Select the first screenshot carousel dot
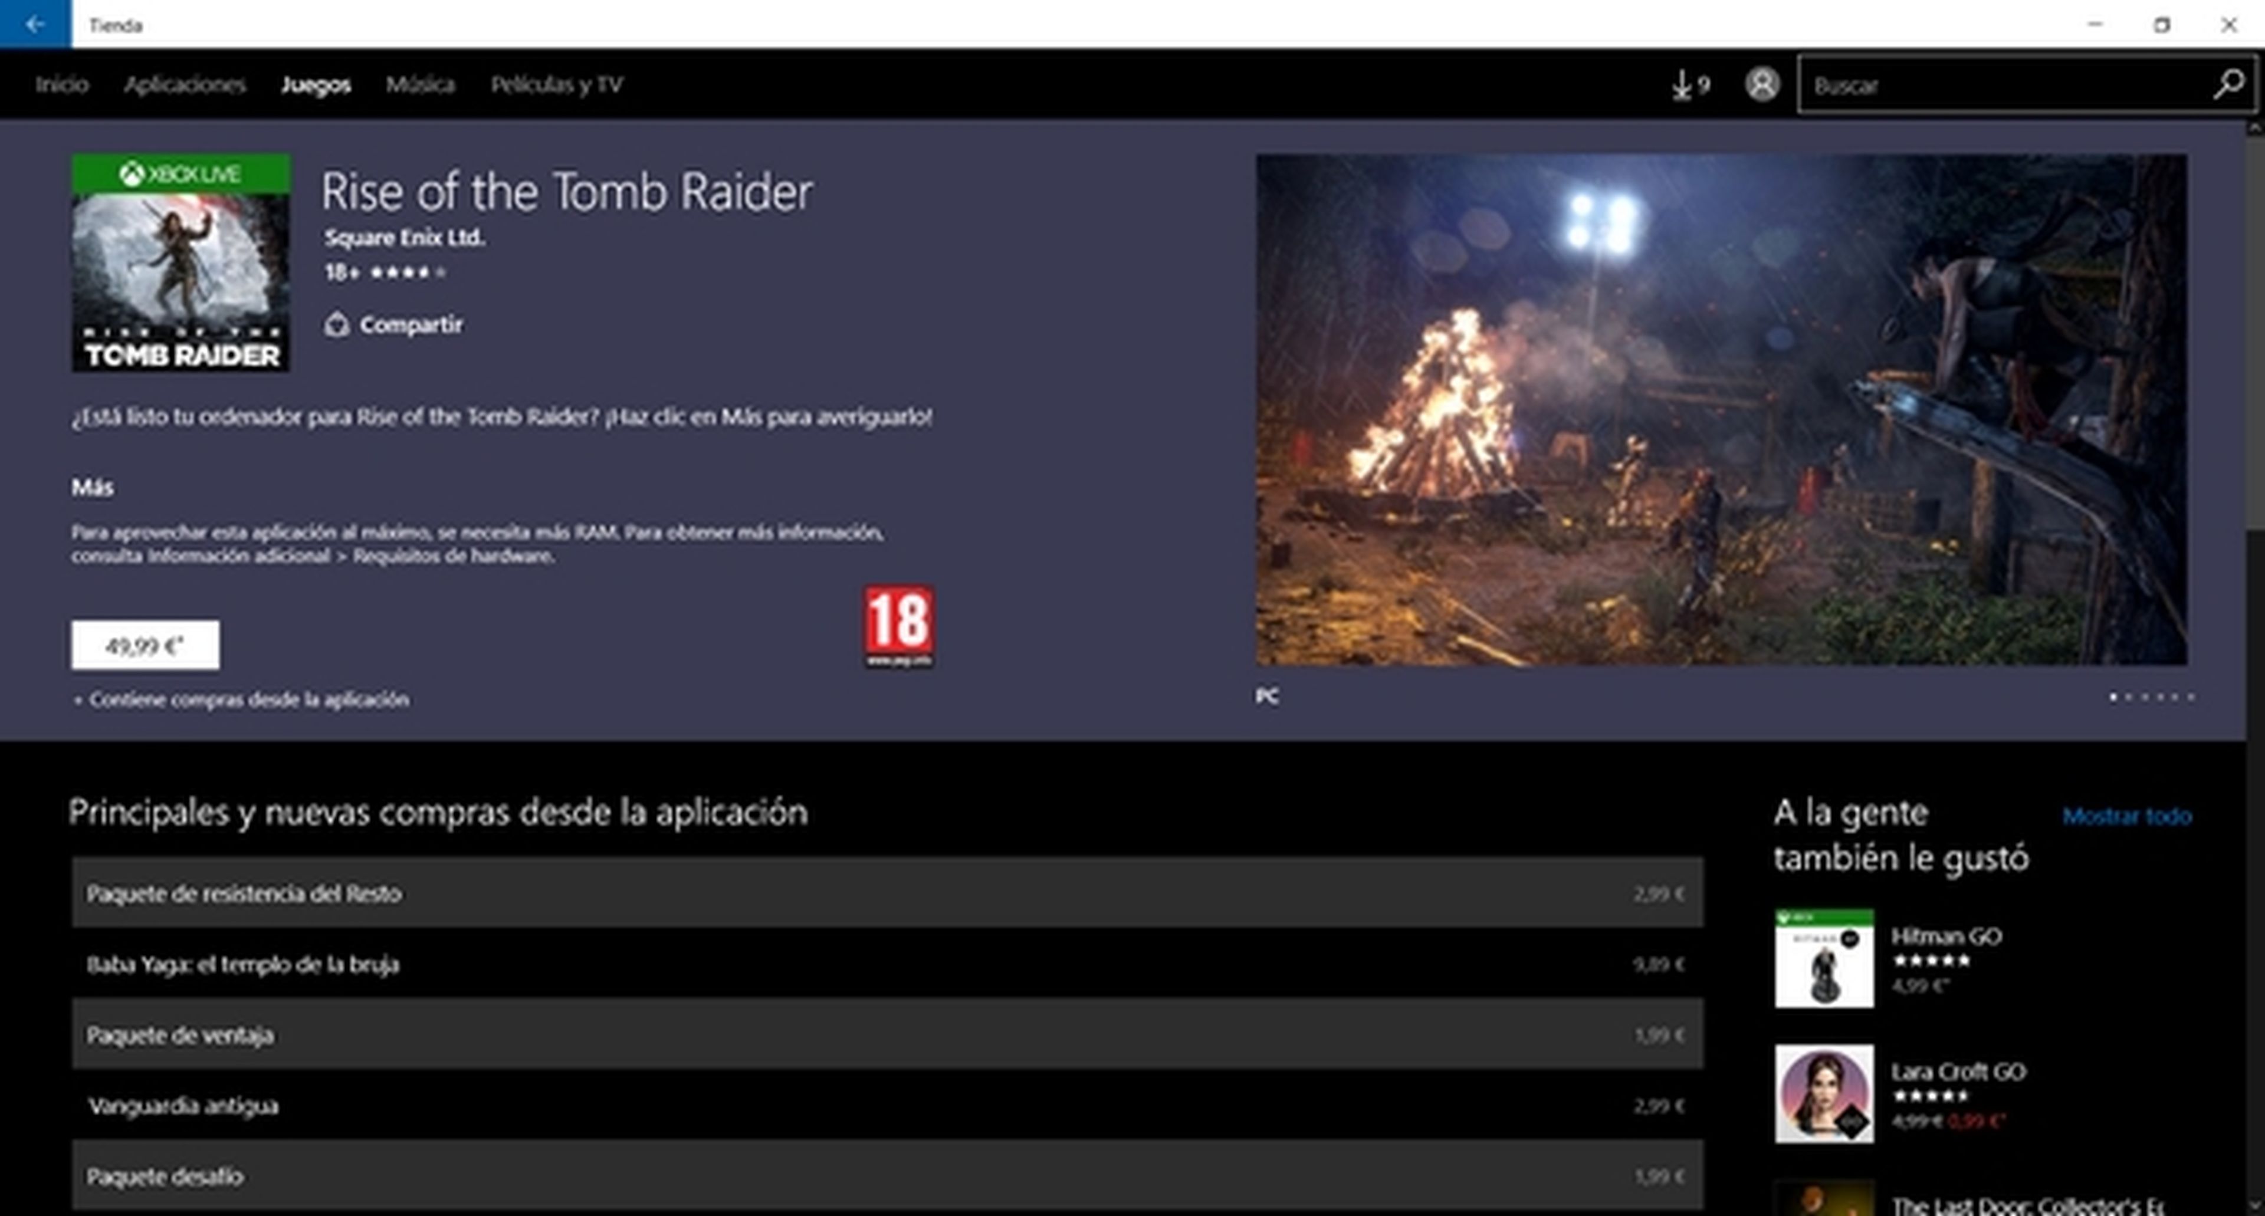Image resolution: width=2265 pixels, height=1216 pixels. 2113,697
